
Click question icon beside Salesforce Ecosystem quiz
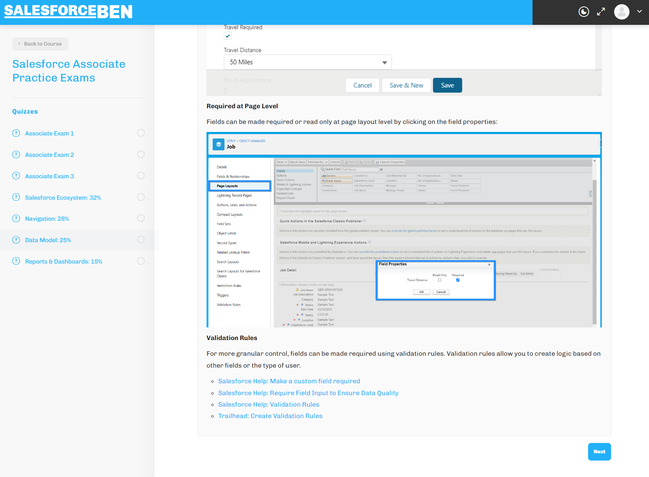click(16, 197)
